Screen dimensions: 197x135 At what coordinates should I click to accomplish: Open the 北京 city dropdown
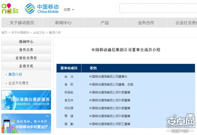coord(69,10)
